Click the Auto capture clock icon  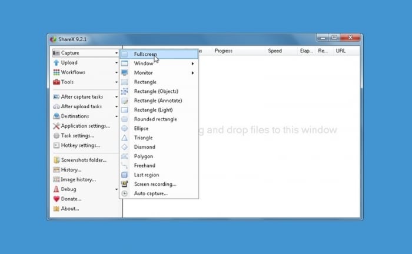125,193
